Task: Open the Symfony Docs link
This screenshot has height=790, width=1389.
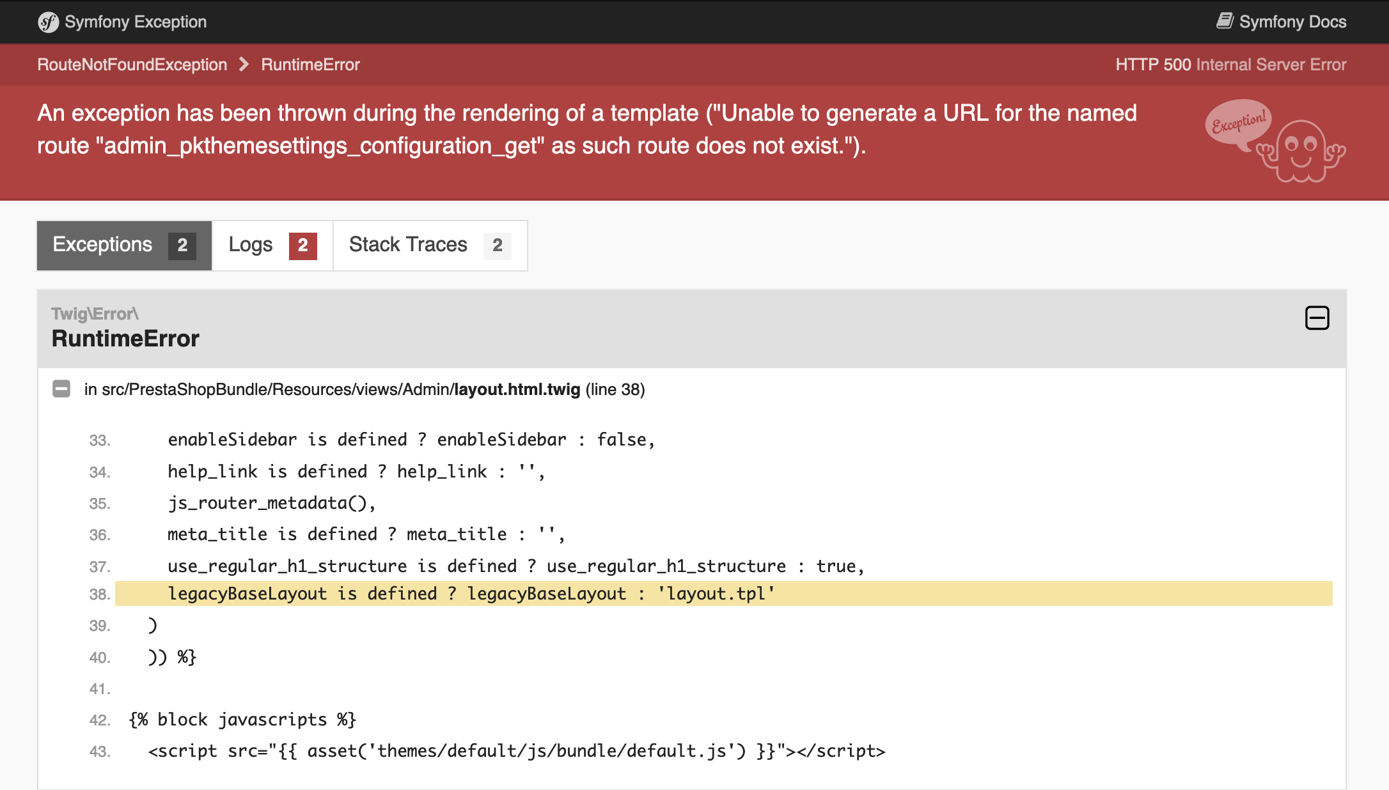Action: point(1292,22)
